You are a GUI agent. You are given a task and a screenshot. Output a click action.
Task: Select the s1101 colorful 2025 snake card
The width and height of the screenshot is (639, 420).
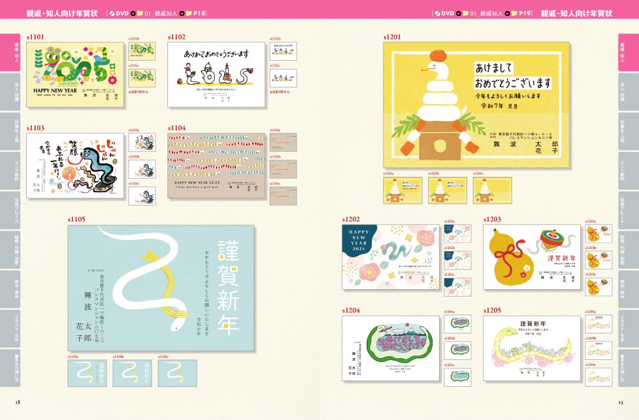pos(75,75)
